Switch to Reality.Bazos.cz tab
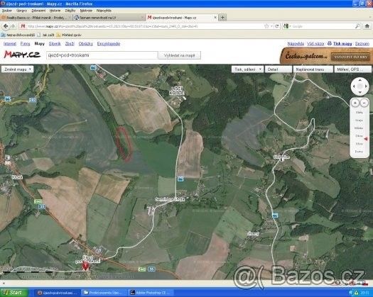 click(36, 18)
